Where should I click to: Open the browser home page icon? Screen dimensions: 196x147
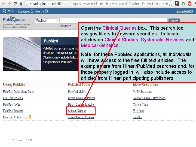pos(21,4)
